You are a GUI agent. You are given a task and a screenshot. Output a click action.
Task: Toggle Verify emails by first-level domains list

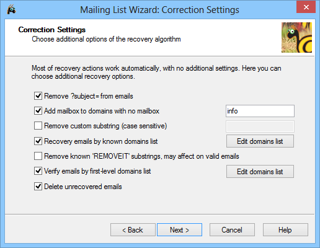click(38, 171)
